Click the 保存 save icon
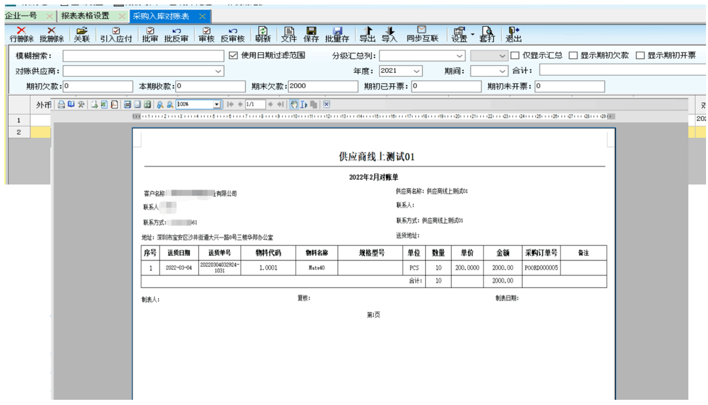 click(311, 34)
